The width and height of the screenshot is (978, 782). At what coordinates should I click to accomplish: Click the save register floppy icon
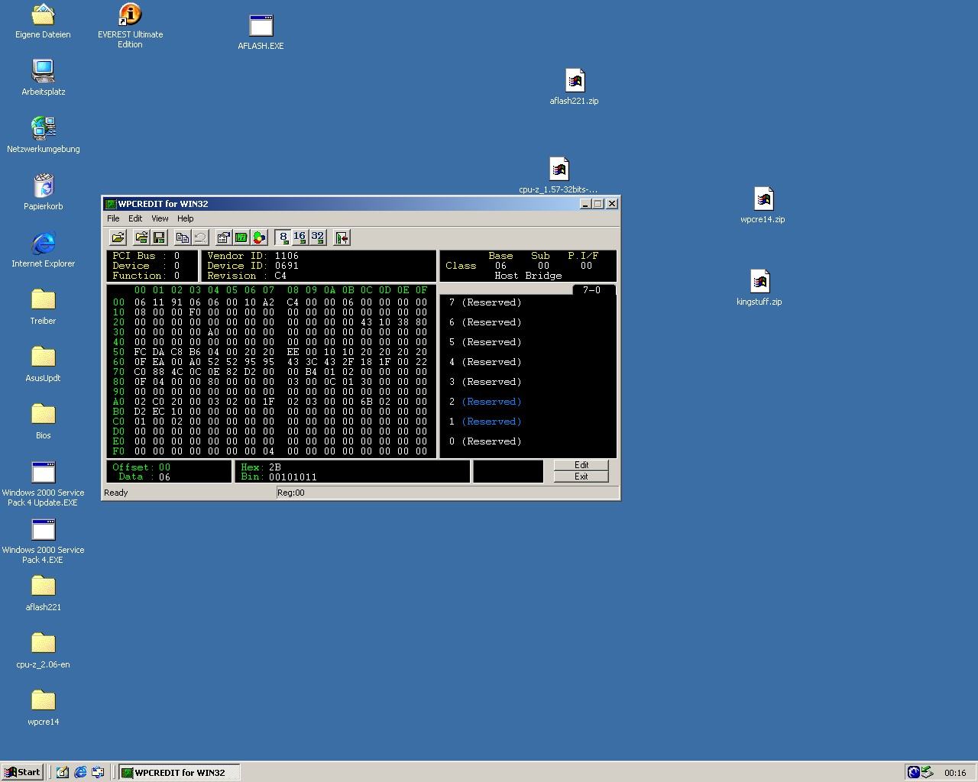click(x=159, y=238)
